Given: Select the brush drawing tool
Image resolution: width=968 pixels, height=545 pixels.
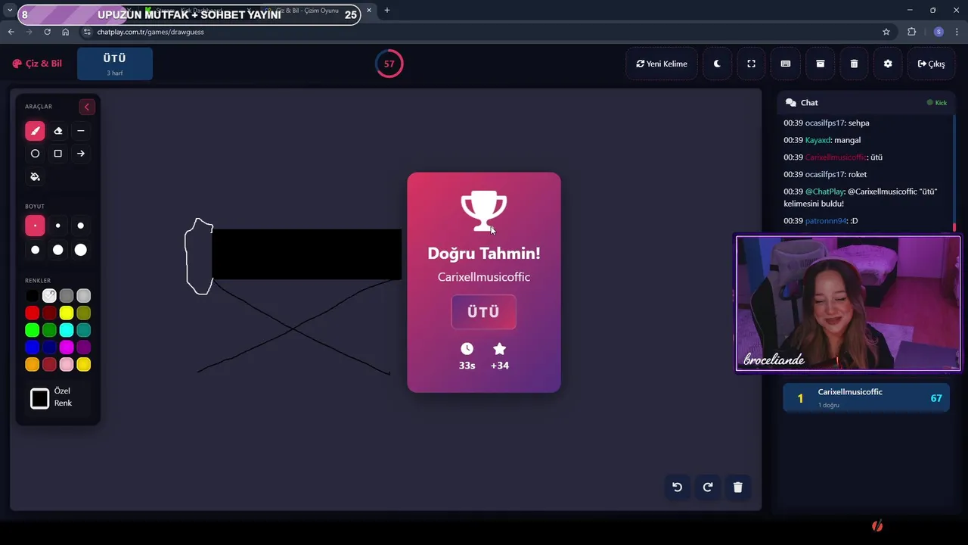Looking at the screenshot, I should [x=35, y=131].
